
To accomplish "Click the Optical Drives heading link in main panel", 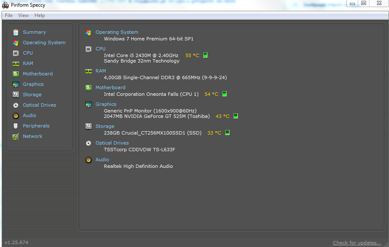I will pos(112,143).
